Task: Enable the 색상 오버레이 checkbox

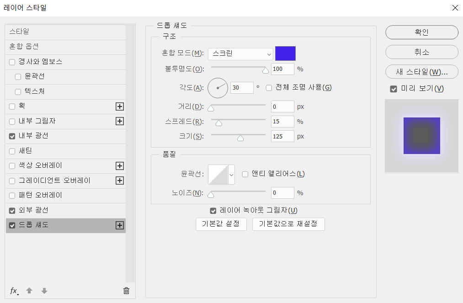Action: pyautogui.click(x=12, y=166)
